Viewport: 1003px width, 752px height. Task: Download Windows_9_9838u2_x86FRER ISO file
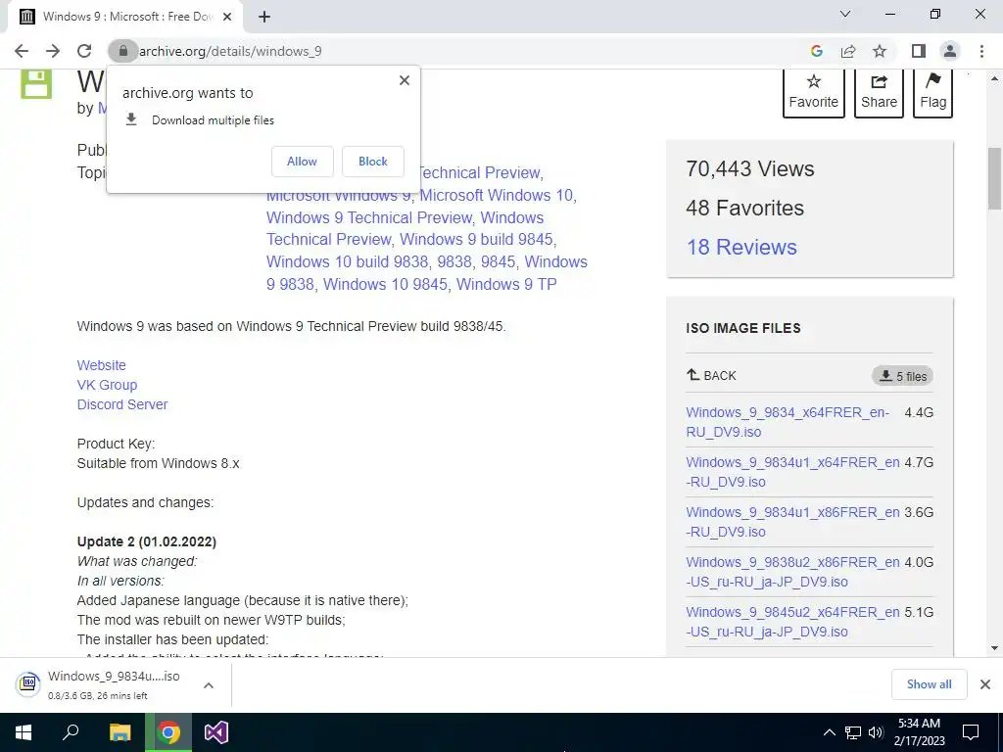click(792, 572)
